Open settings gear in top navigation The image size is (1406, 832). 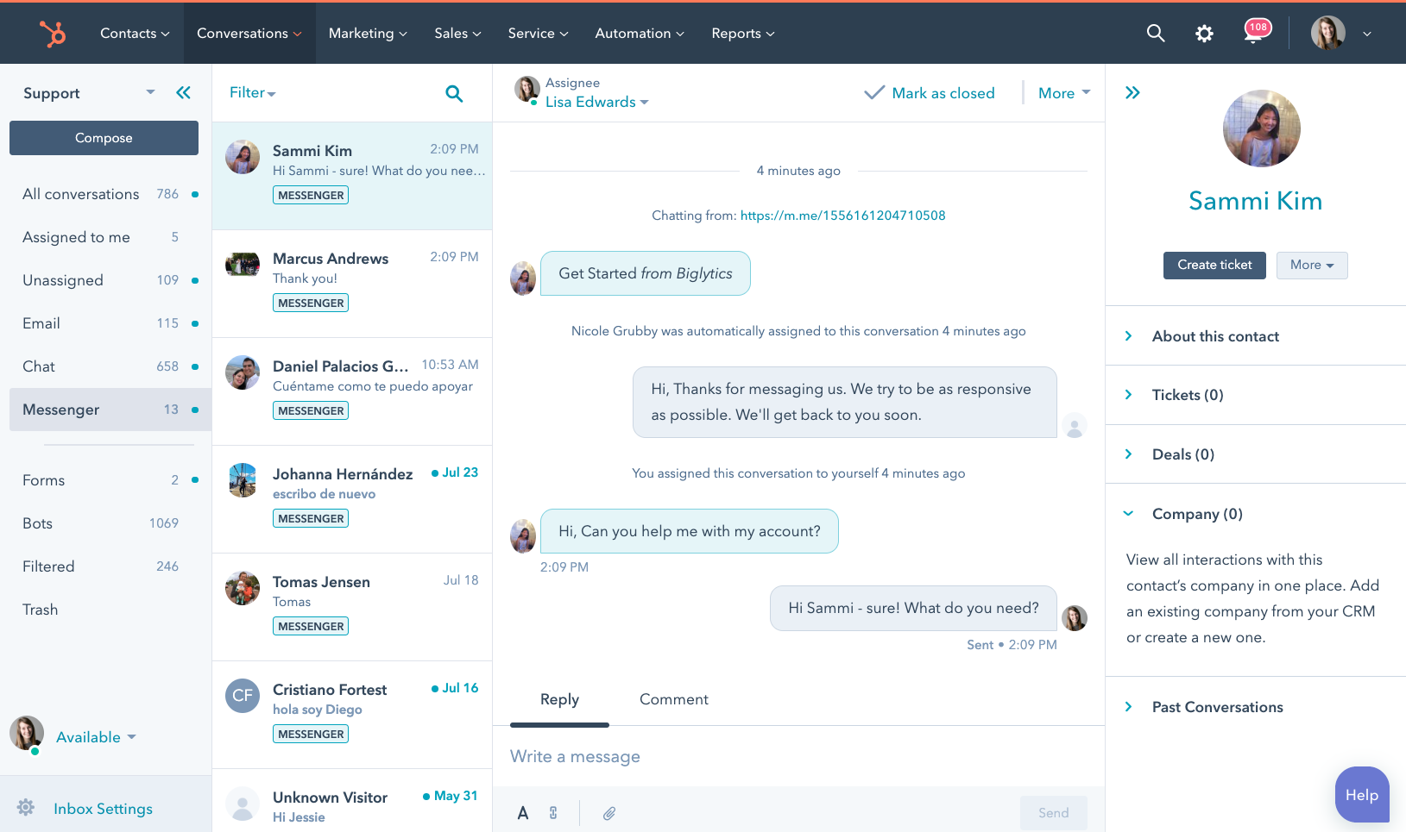pyautogui.click(x=1204, y=34)
